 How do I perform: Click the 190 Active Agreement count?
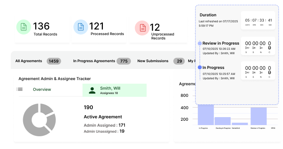click(x=88, y=107)
